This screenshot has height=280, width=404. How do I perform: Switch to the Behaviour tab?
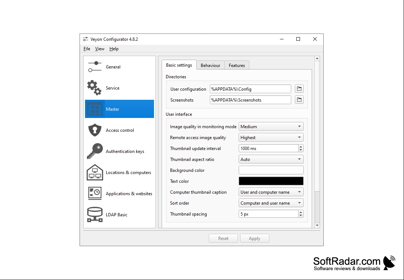(x=211, y=65)
